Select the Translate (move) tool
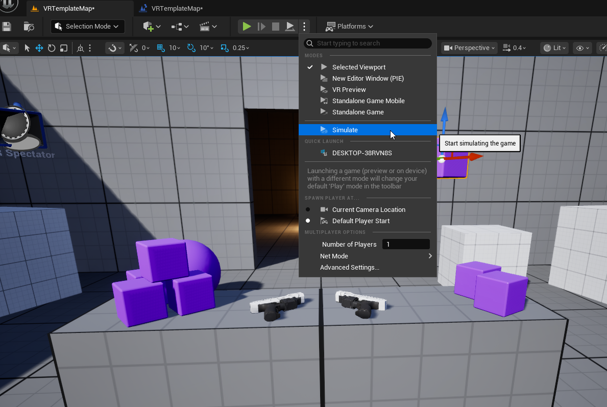 [39, 48]
